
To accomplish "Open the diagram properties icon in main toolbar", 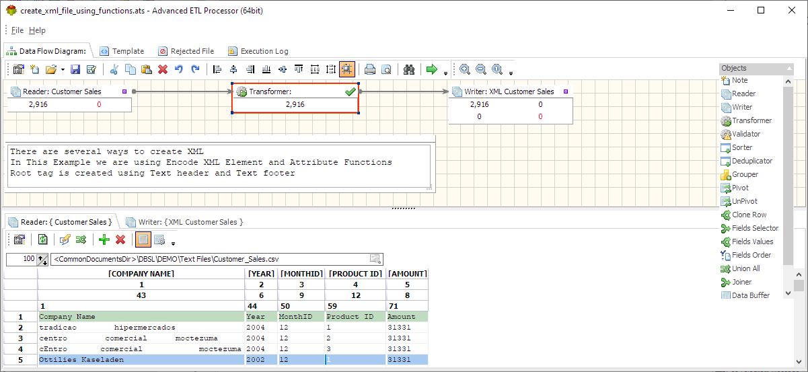I will [19, 69].
